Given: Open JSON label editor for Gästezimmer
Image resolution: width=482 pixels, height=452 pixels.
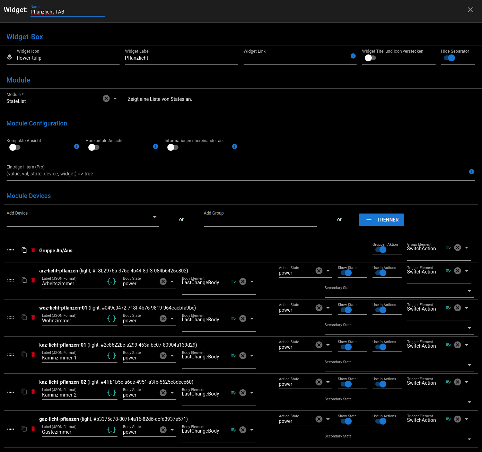Looking at the screenshot, I should [x=112, y=430].
